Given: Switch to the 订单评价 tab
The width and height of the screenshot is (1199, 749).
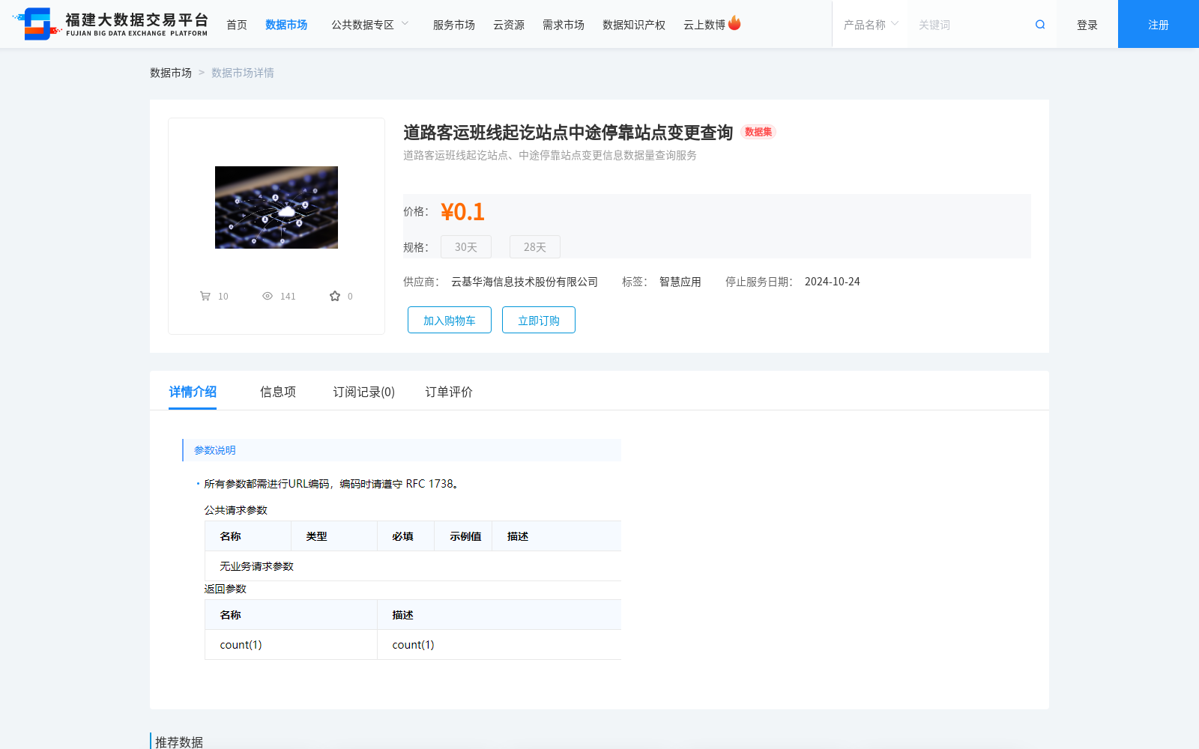Looking at the screenshot, I should 447,391.
